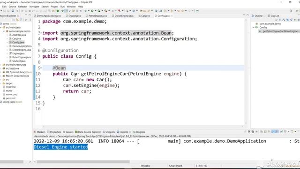Click the Task List icon beside Task List tab

coord(269,15)
